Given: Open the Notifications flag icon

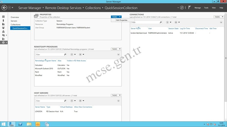Looking at the screenshot, I should coord(189,7).
